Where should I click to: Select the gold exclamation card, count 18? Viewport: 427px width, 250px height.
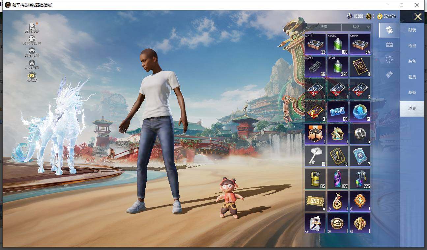click(x=338, y=156)
